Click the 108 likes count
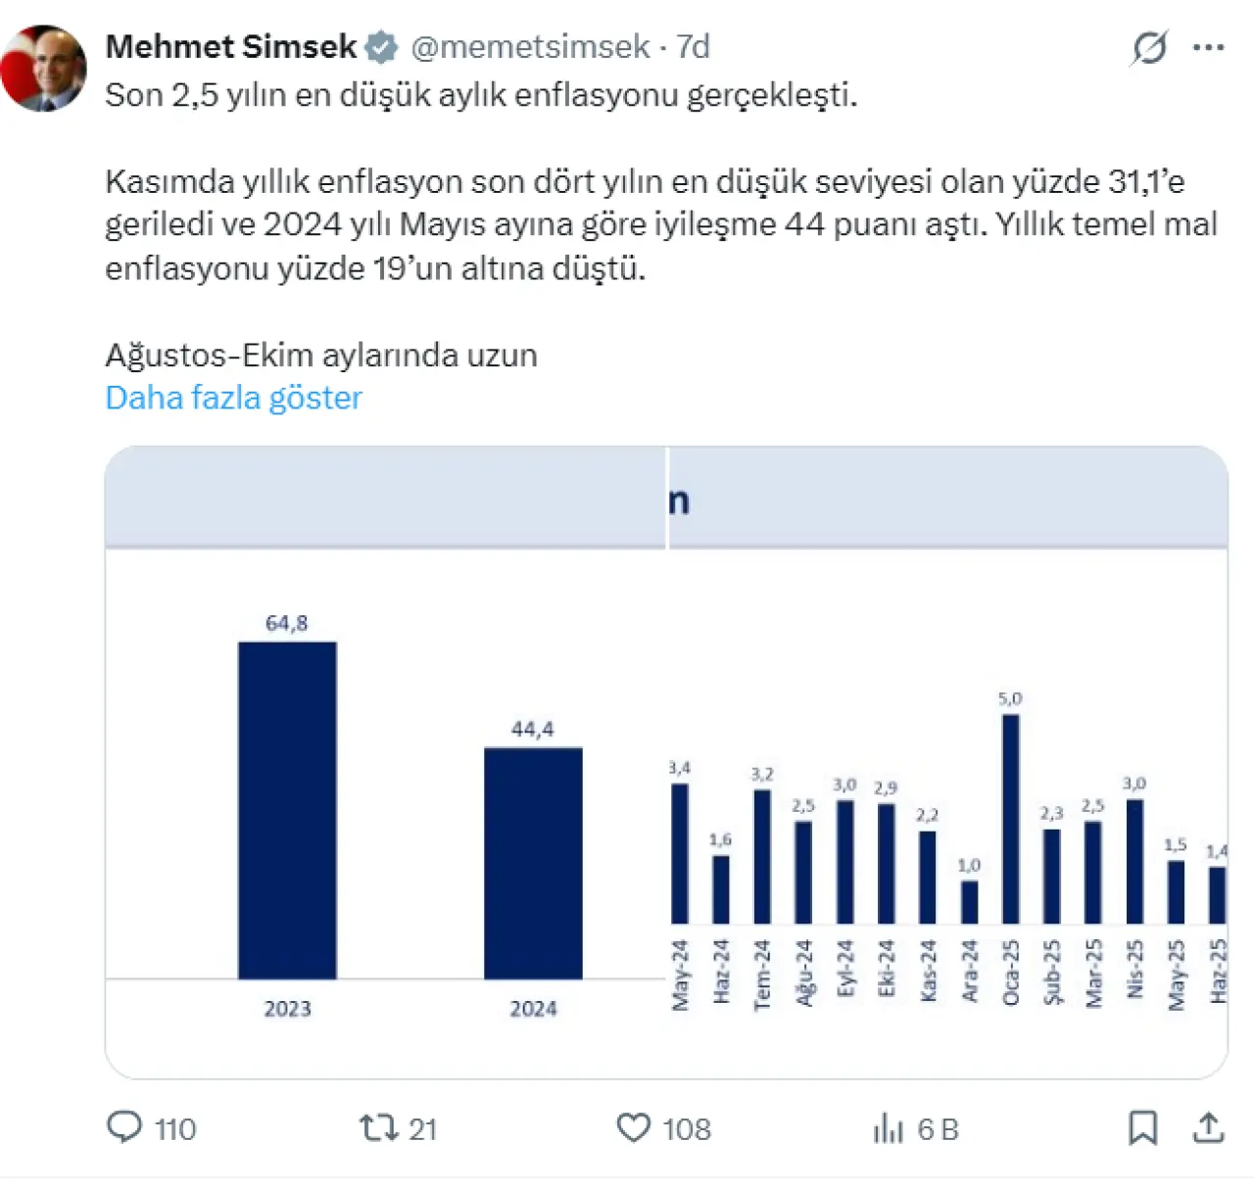1254x1190 pixels. (687, 1129)
